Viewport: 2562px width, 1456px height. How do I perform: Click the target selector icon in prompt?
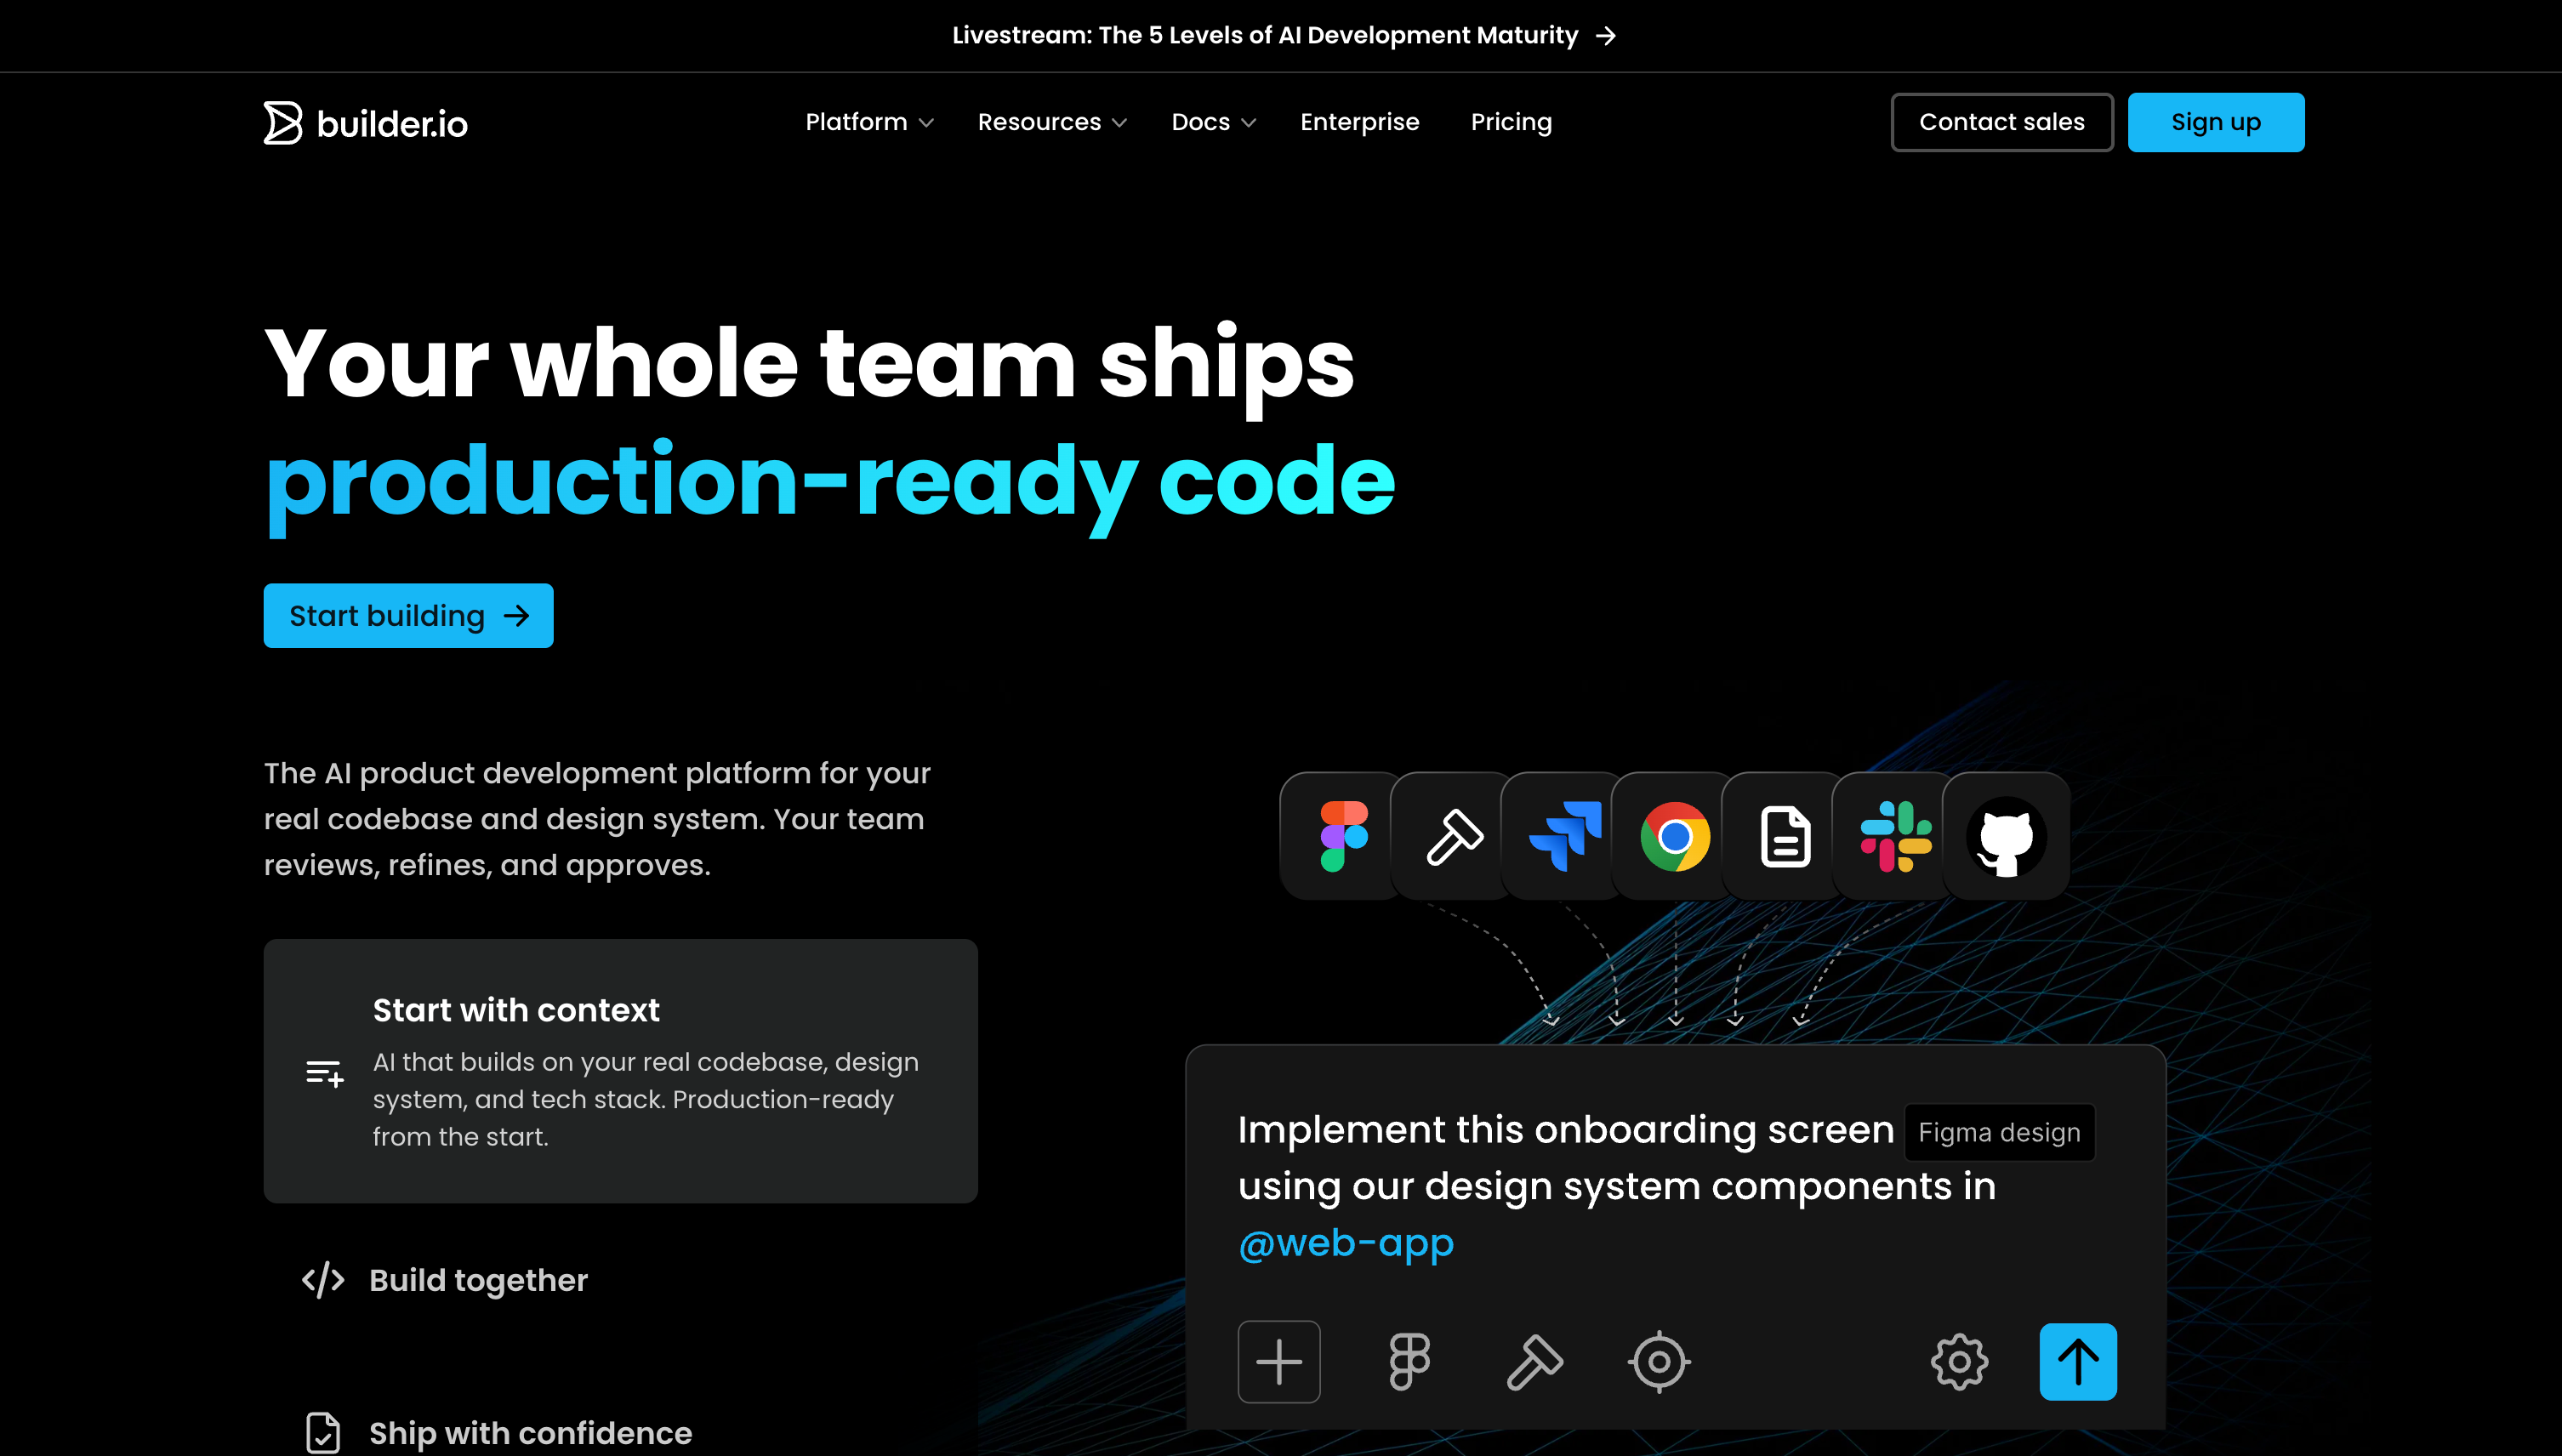point(1658,1361)
